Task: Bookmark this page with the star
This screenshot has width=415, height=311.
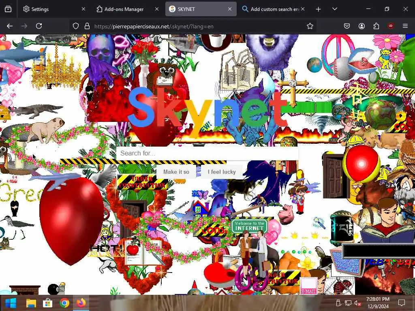Action: click(310, 26)
